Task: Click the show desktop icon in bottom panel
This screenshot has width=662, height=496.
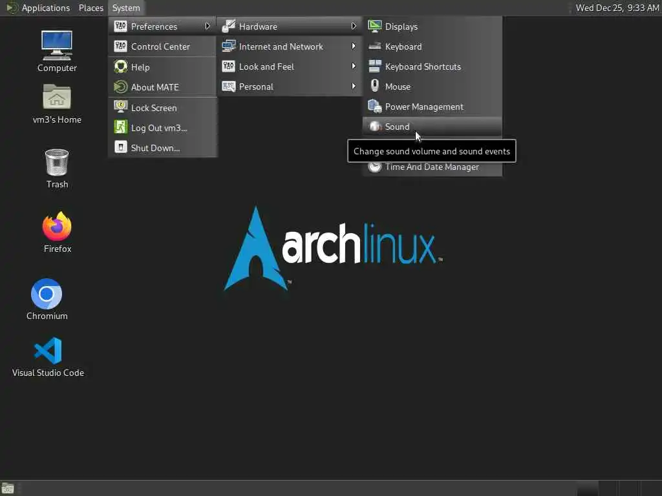Action: pos(8,488)
